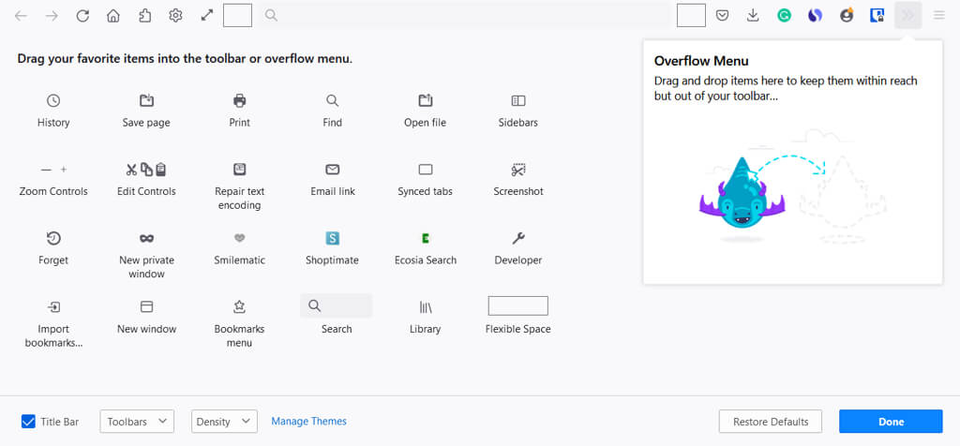Select the Ecosia Search icon
This screenshot has width=960, height=446.
point(426,238)
